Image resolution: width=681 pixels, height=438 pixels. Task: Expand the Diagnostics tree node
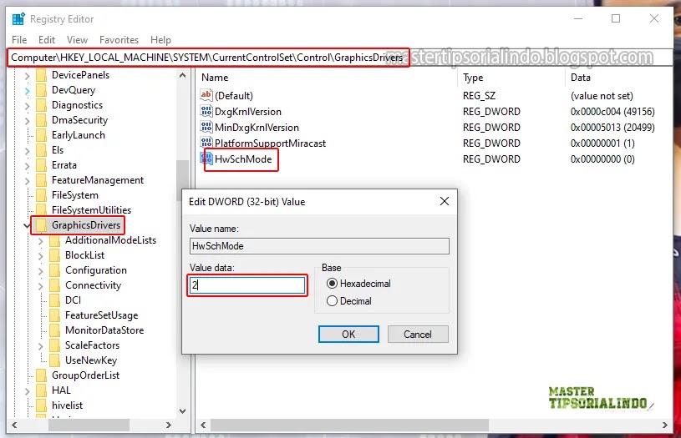pyautogui.click(x=27, y=106)
